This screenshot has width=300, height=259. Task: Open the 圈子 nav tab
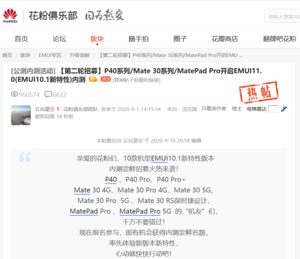click(180, 39)
